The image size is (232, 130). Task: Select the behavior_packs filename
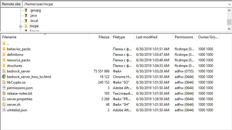pyautogui.click(x=19, y=49)
